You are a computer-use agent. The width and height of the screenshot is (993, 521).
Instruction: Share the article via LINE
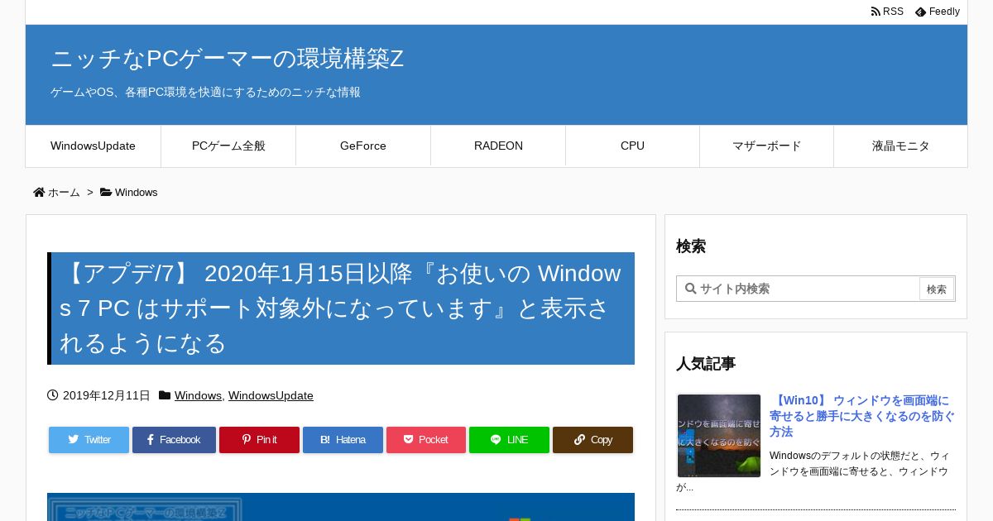pyautogui.click(x=509, y=440)
